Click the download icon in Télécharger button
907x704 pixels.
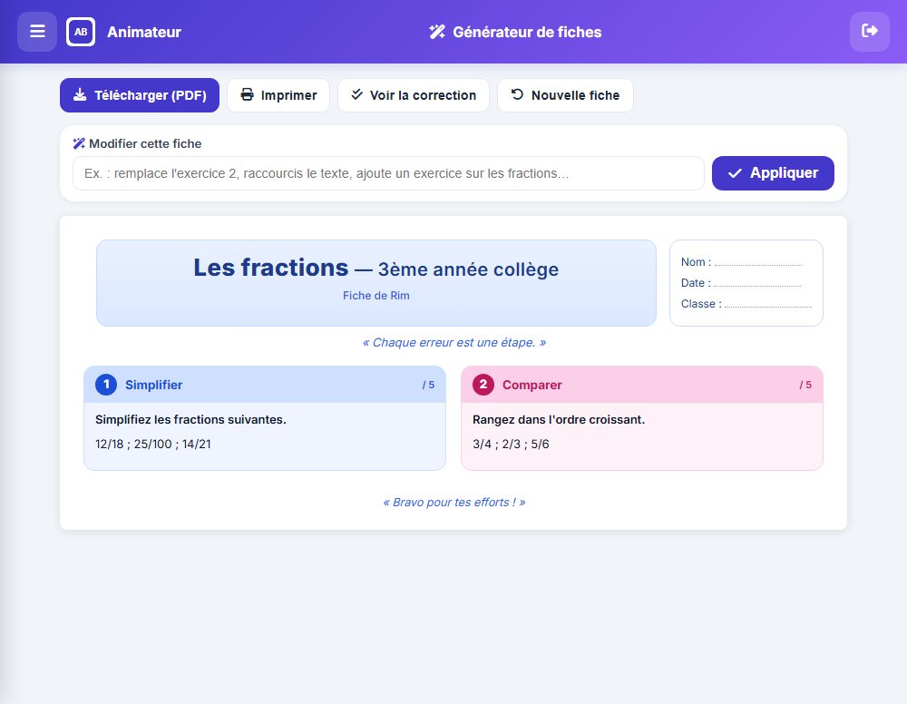tap(80, 95)
